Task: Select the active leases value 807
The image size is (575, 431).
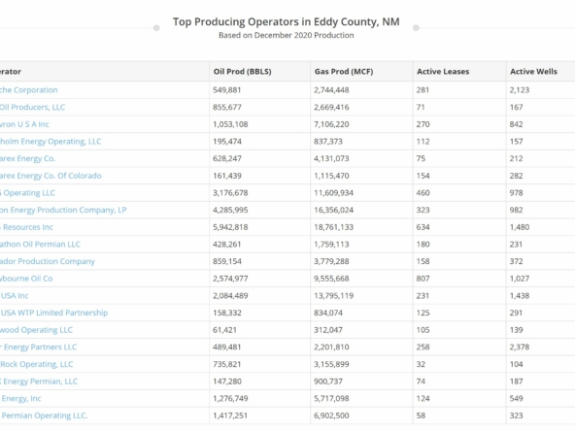Action: (423, 279)
